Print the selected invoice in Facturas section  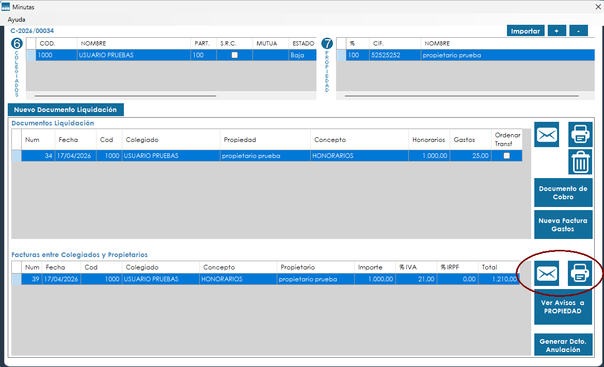(x=580, y=274)
